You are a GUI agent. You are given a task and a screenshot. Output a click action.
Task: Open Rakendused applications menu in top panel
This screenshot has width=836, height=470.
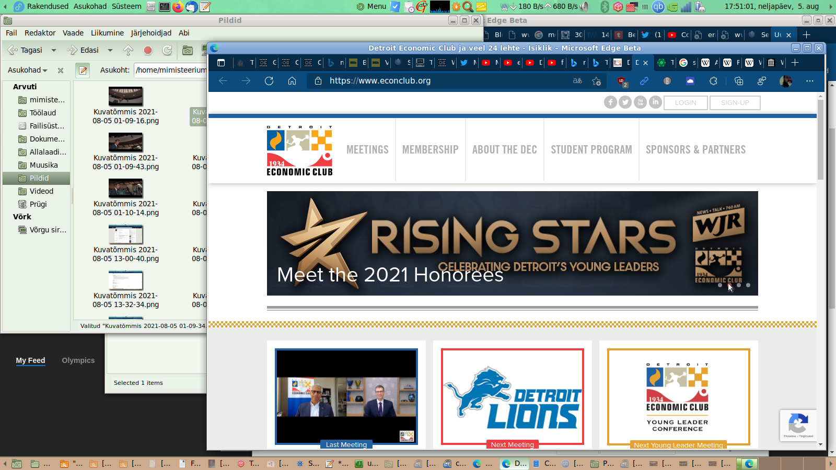pyautogui.click(x=48, y=6)
